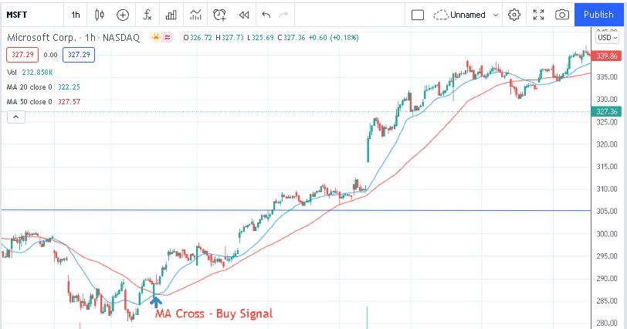
Task: Redo the last chart action
Action: pos(283,15)
